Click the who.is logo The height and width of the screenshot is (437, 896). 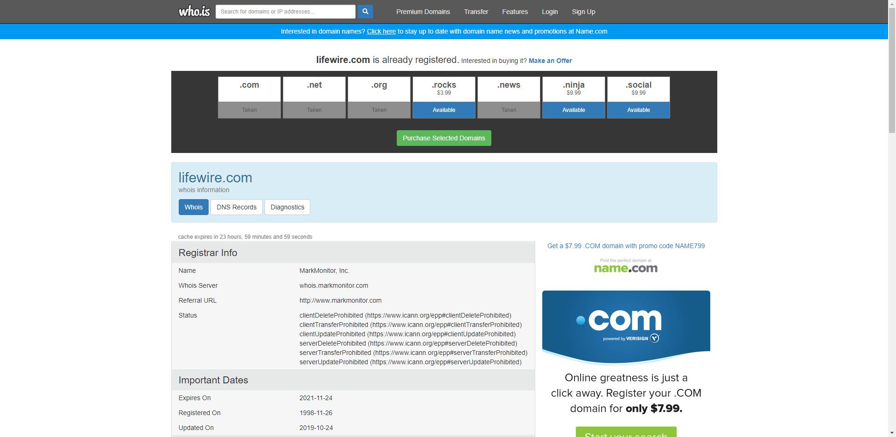click(x=194, y=11)
